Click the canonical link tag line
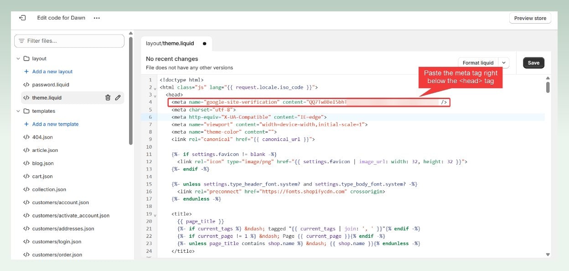569x271 pixels. click(243, 139)
